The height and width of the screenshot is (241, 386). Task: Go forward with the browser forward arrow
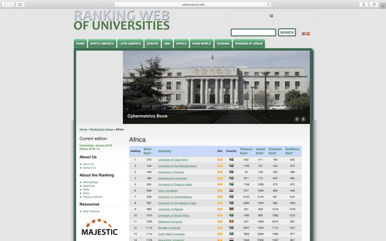pos(11,5)
